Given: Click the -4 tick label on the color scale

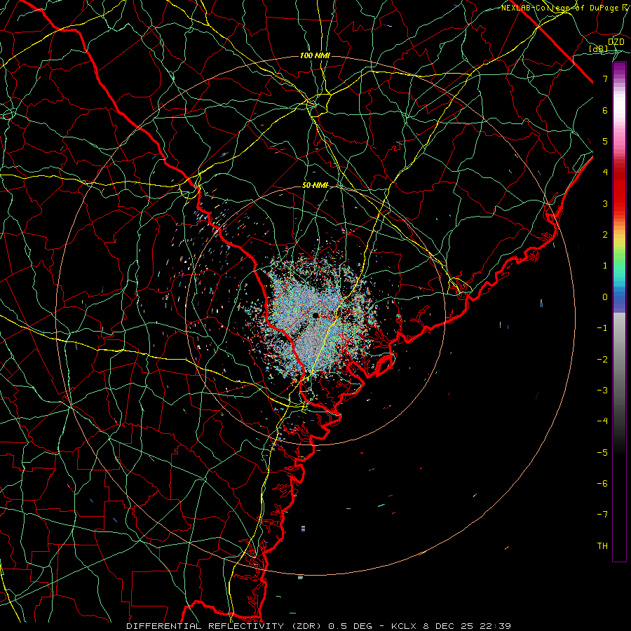Looking at the screenshot, I should point(602,421).
